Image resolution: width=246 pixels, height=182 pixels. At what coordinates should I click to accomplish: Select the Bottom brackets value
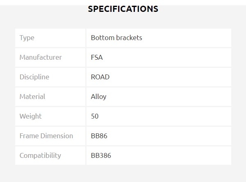pyautogui.click(x=116, y=38)
